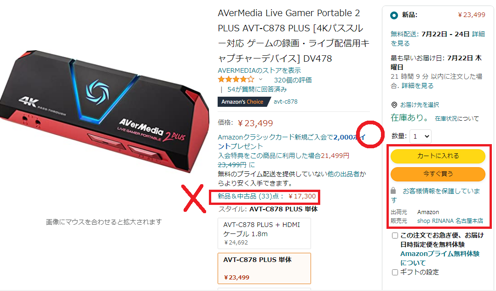Click the AVerMedia capture device product image
Viewport: 496px width, 291px height.
pyautogui.click(x=104, y=111)
